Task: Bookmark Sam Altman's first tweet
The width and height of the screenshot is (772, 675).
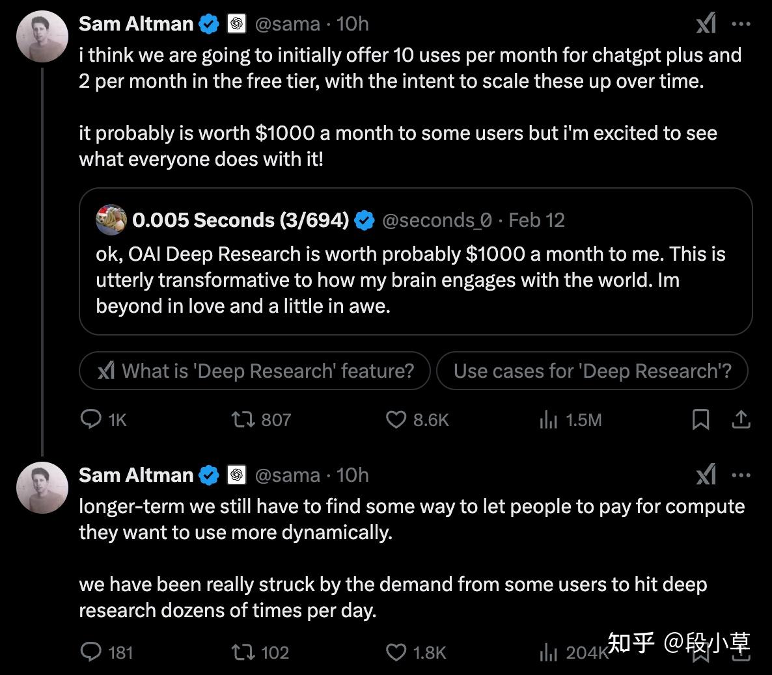Action: pyautogui.click(x=700, y=420)
